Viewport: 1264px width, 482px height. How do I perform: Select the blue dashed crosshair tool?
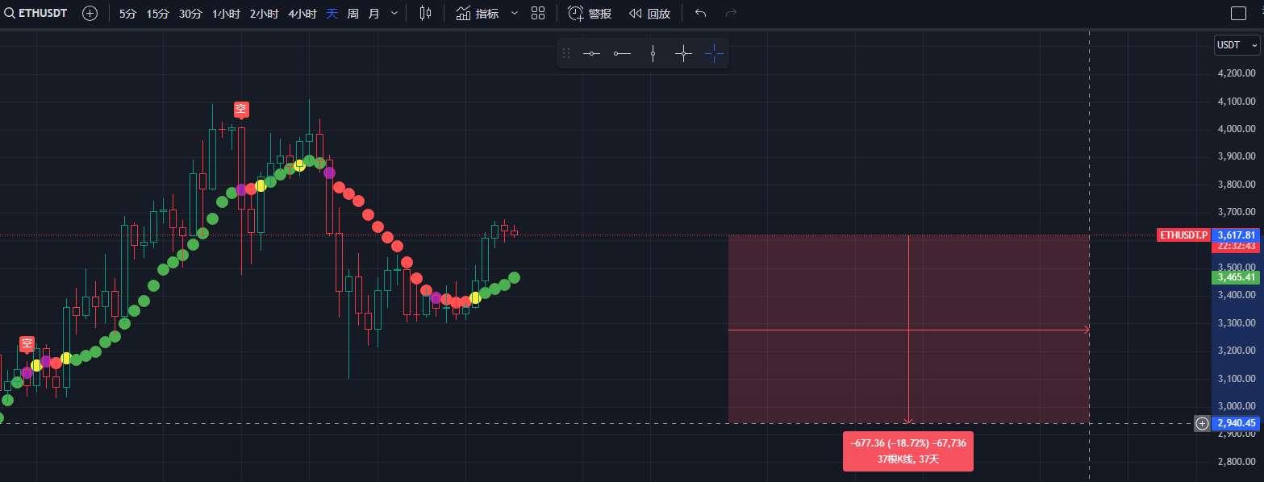click(714, 53)
